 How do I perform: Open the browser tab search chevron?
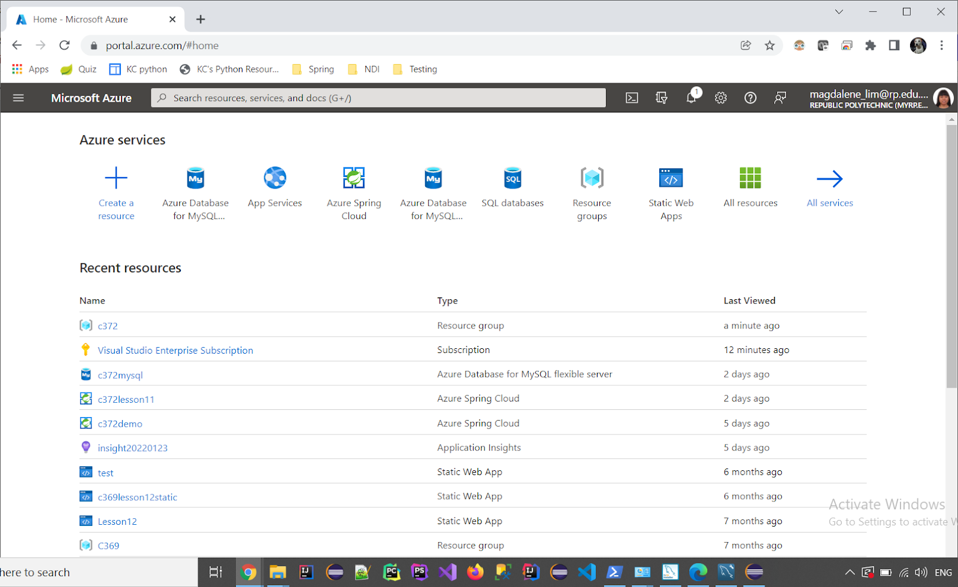coord(839,11)
